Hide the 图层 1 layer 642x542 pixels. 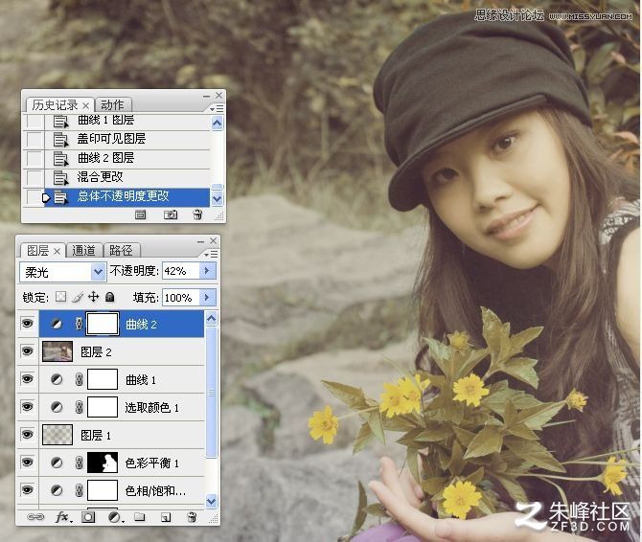tap(28, 435)
